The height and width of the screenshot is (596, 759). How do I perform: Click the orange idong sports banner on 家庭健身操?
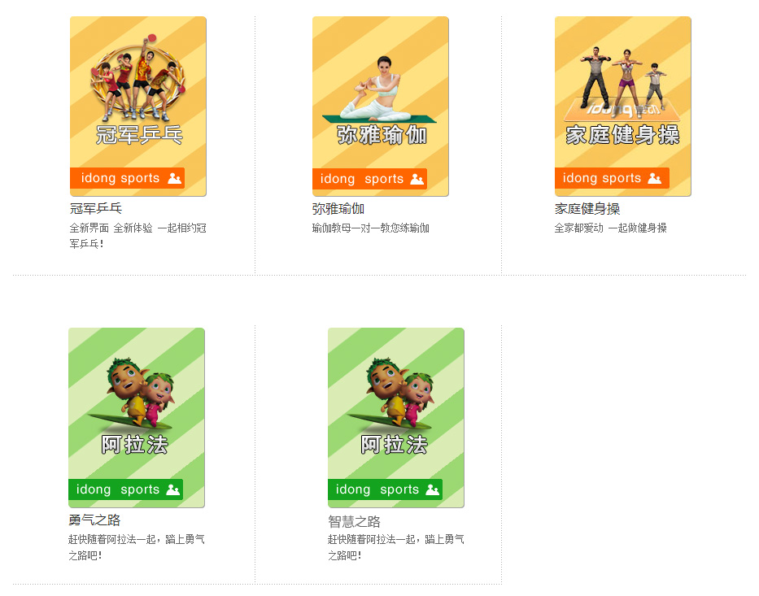pos(612,178)
